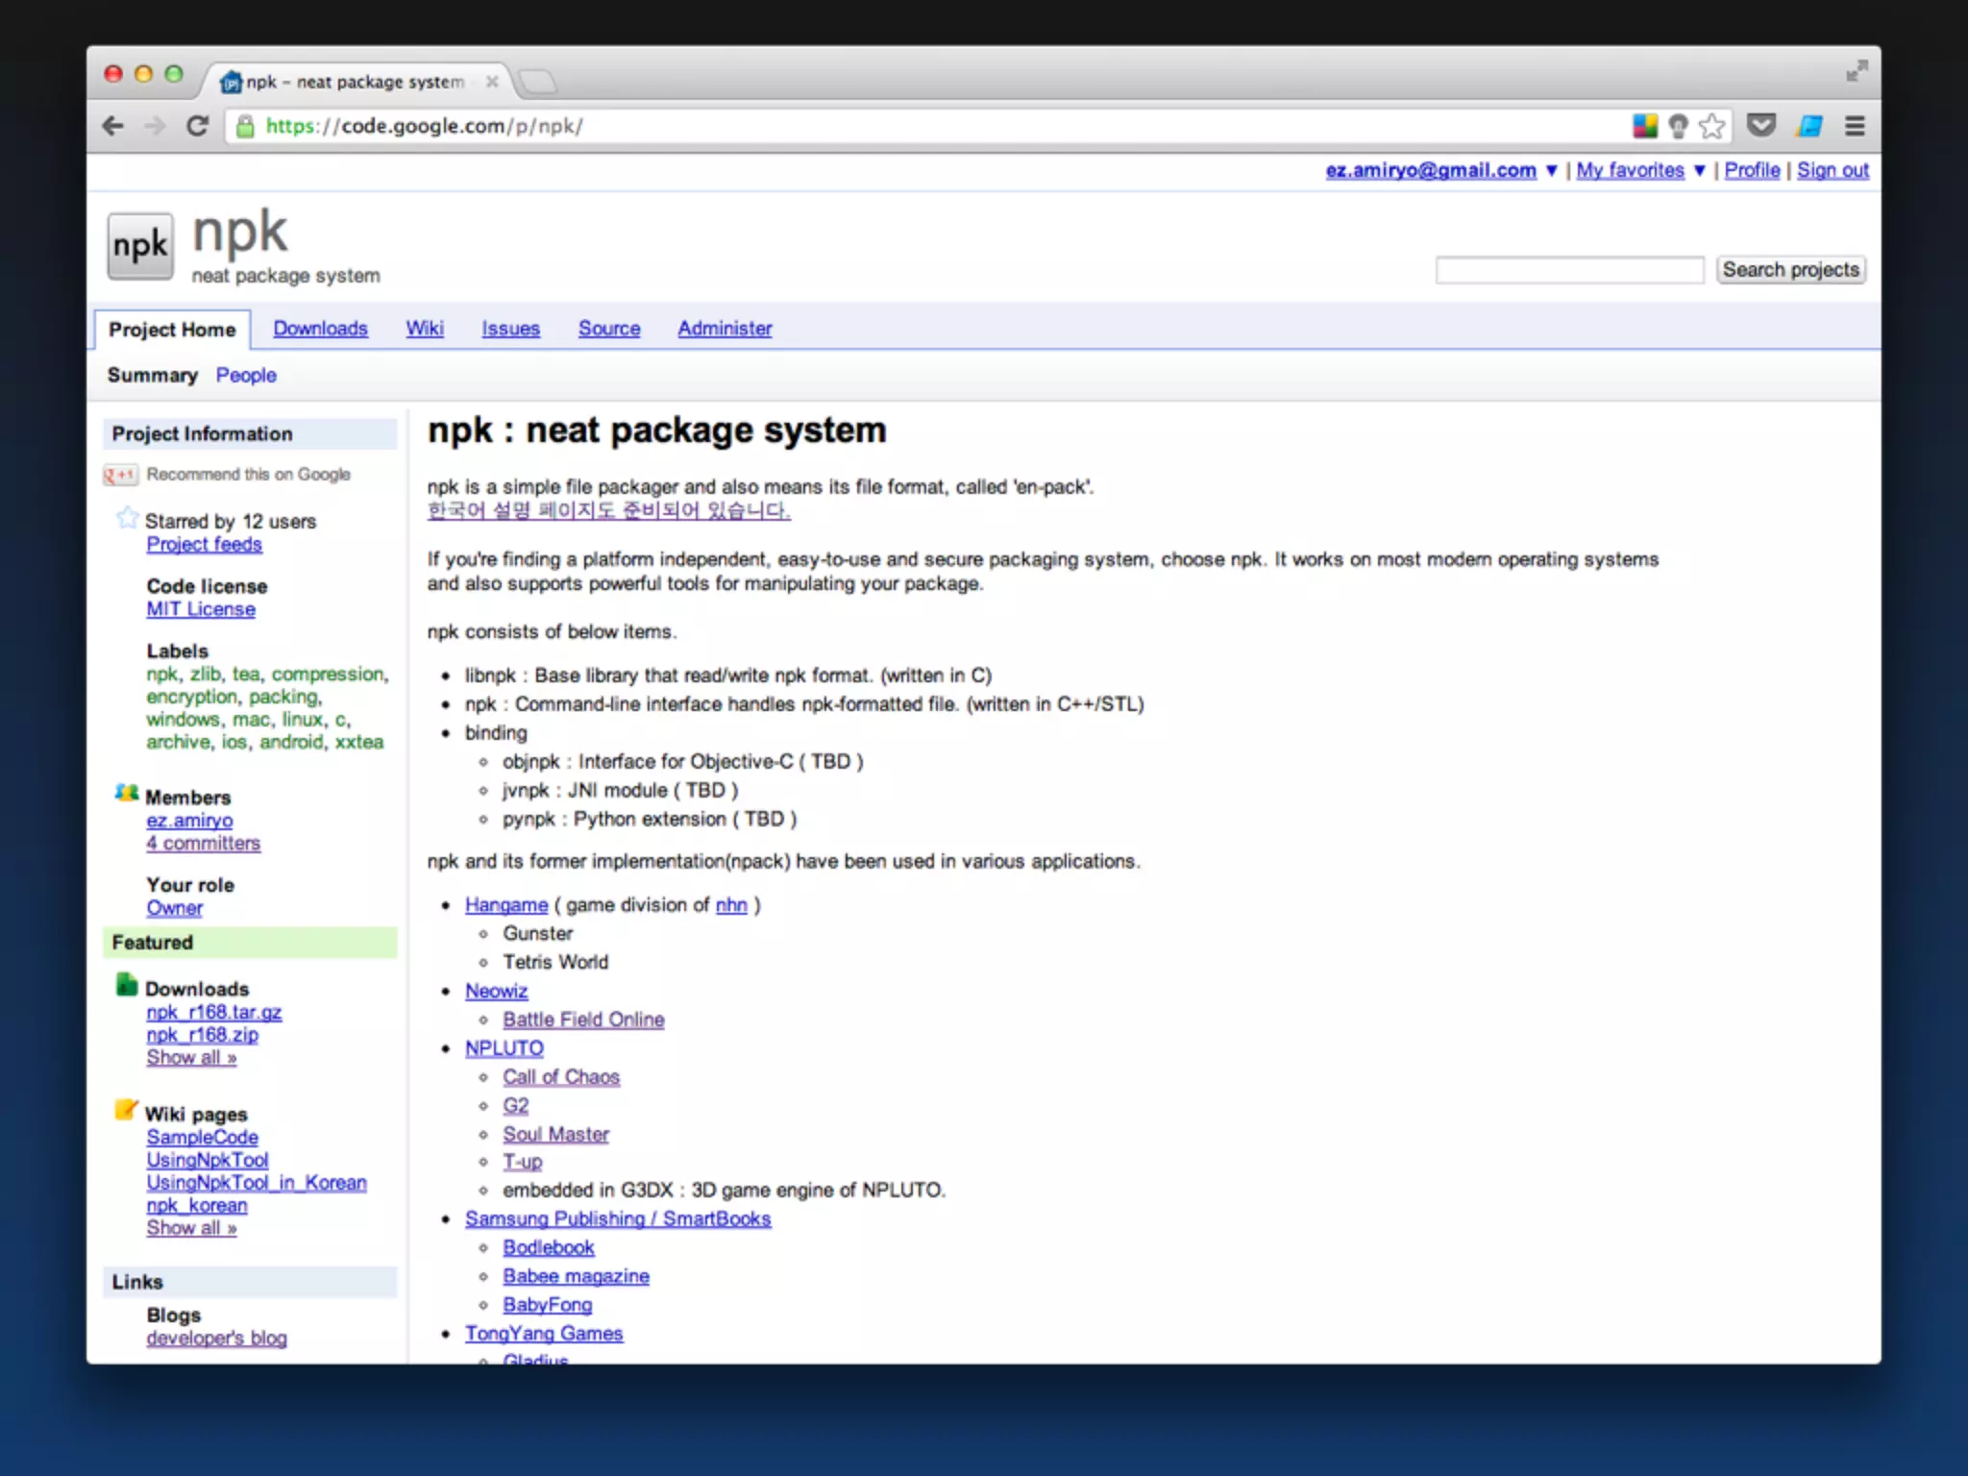Click the lightbulb icon in address bar
This screenshot has width=1968, height=1476.
pos(1678,126)
